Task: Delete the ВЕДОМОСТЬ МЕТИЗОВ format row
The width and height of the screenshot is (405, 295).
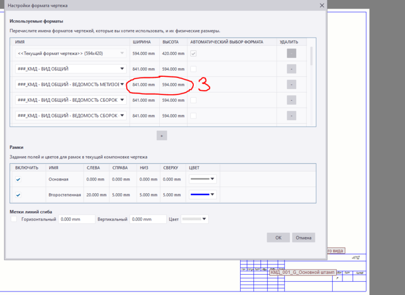Action: tap(292, 84)
